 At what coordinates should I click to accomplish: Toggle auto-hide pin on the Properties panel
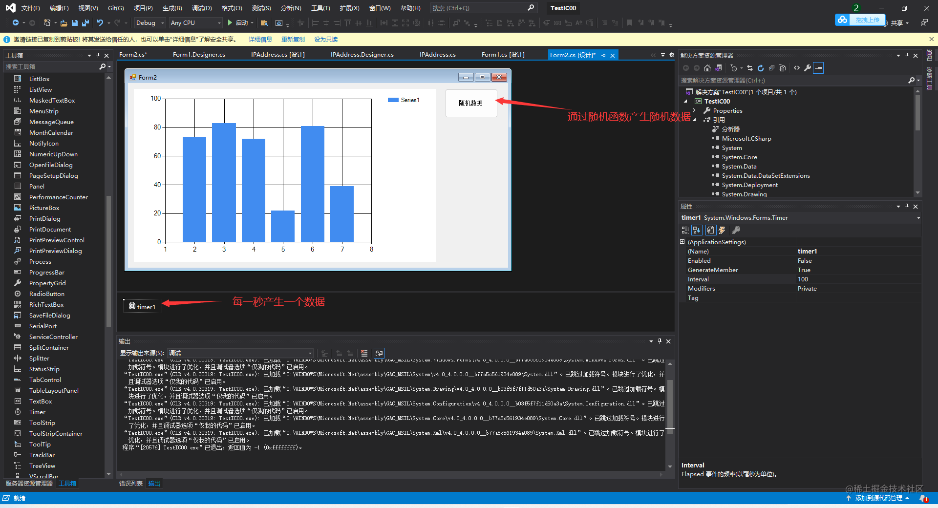[x=907, y=207]
